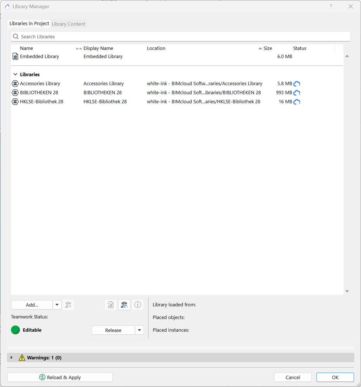Click the Cancel button
Screen dimensions: 361x387
pyautogui.click(x=293, y=377)
